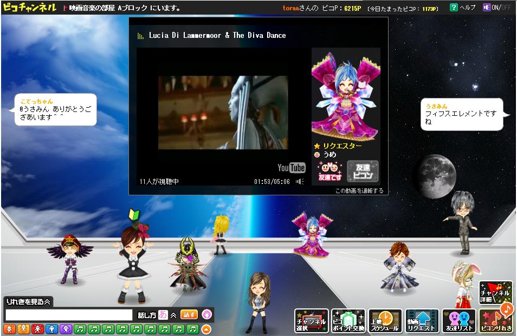The width and height of the screenshot is (517, 336).
Task: Click the green help question mark icon
Action: [x=454, y=7]
